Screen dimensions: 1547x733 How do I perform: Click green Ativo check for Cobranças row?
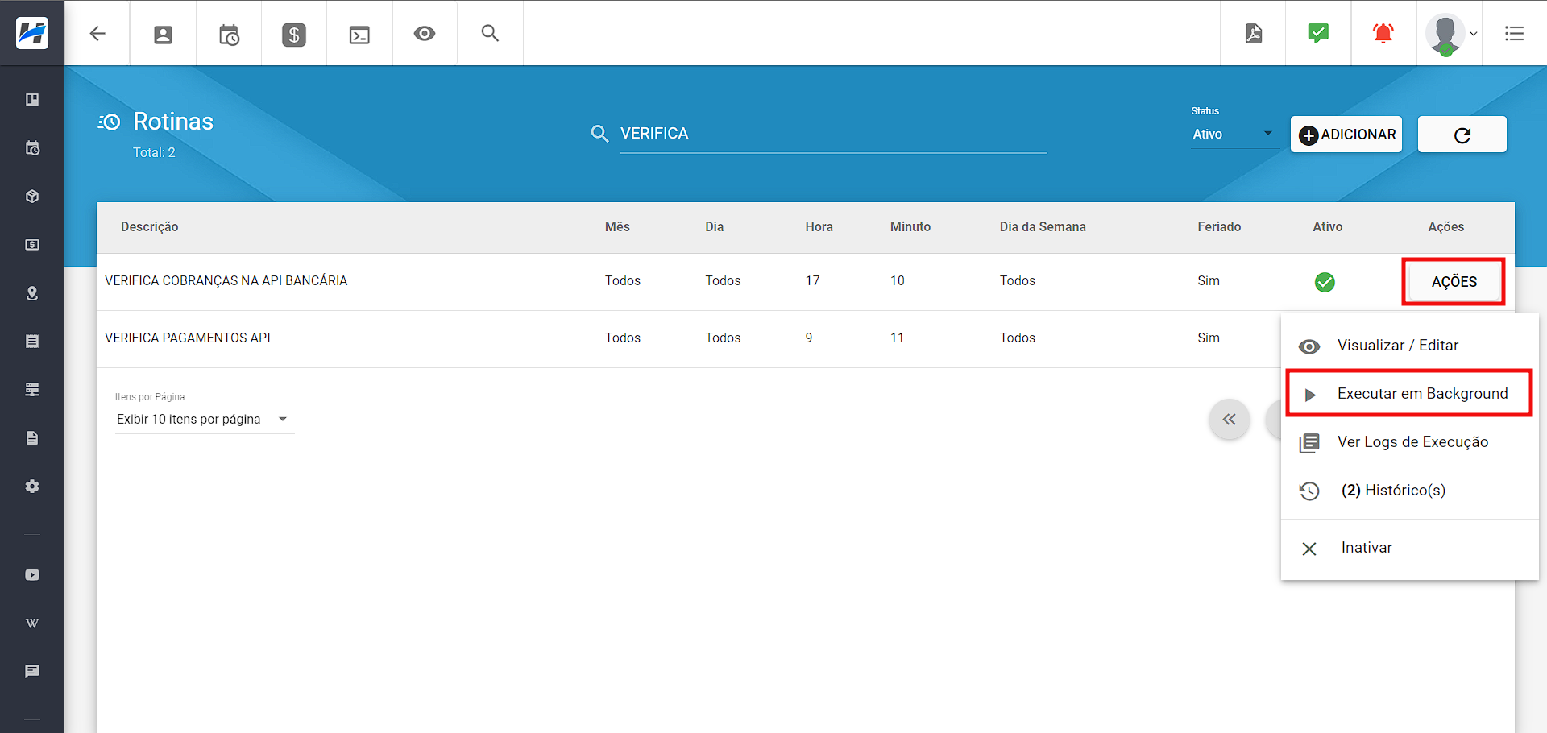pos(1325,282)
